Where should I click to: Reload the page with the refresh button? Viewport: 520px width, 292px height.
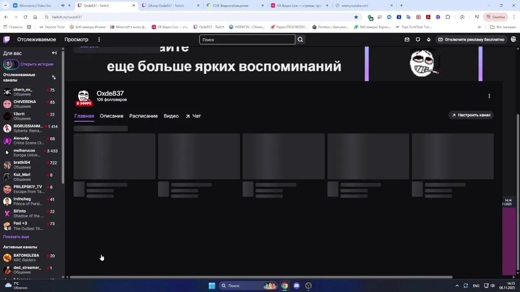[25, 17]
